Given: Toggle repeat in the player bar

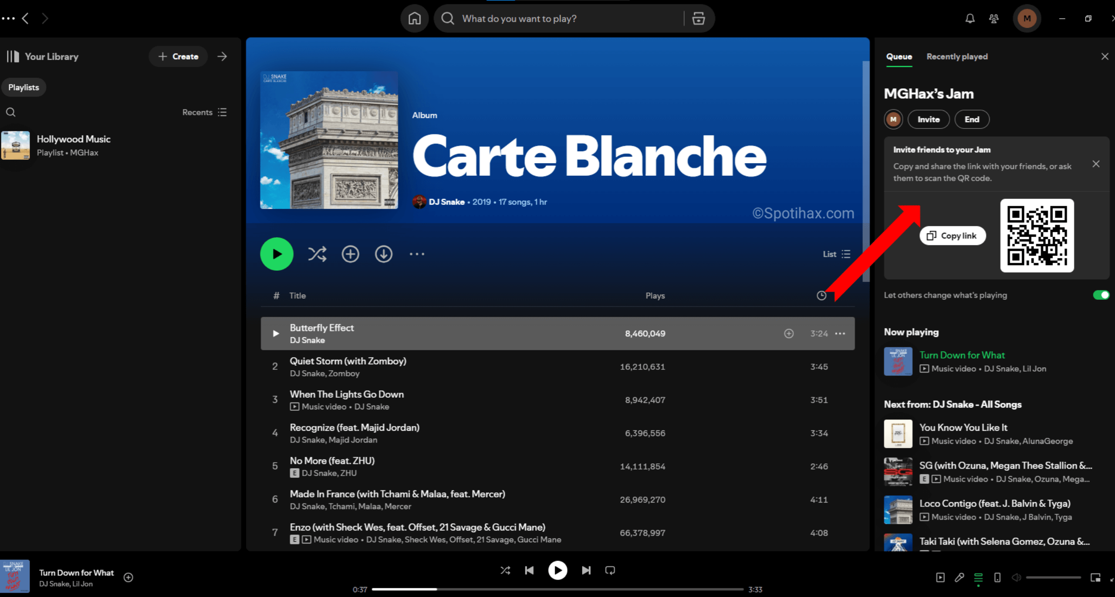Looking at the screenshot, I should 610,570.
